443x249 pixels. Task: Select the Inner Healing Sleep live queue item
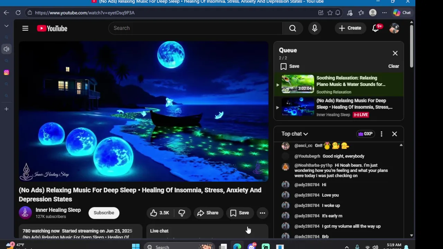pyautogui.click(x=339, y=108)
